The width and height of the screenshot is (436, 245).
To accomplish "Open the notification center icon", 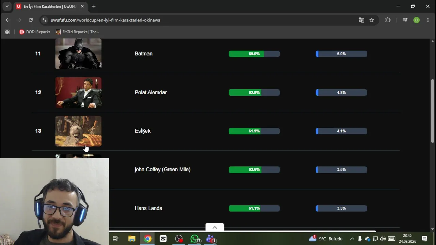I will pos(424,239).
